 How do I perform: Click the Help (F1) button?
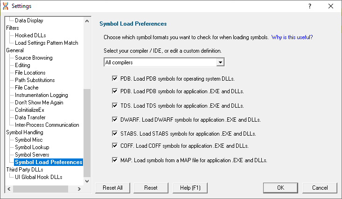coord(190,188)
